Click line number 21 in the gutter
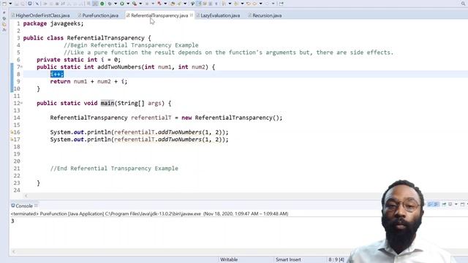This screenshot has height=263, width=468. pyautogui.click(x=17, y=169)
